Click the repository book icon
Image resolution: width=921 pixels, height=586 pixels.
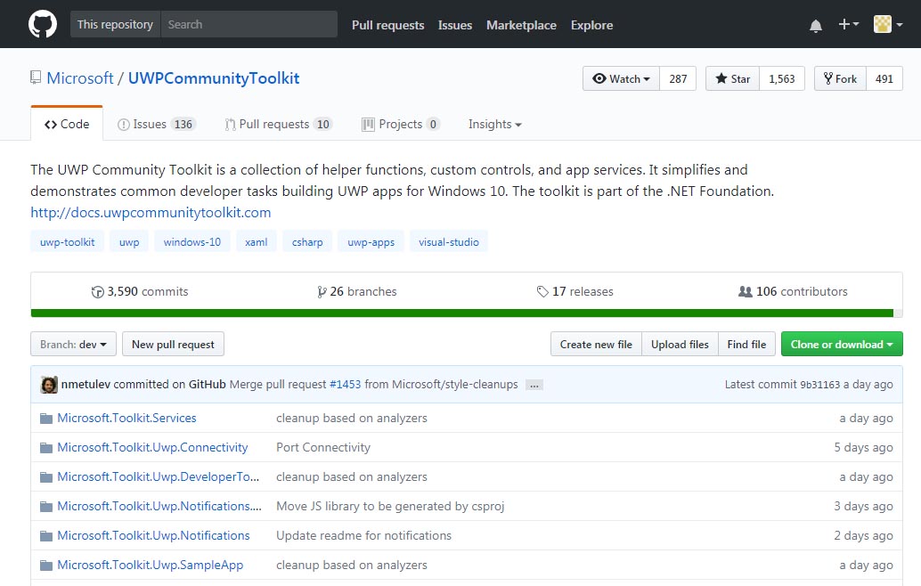(x=36, y=77)
